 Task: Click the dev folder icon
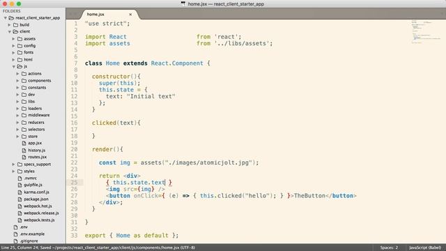pyautogui.click(x=24, y=95)
